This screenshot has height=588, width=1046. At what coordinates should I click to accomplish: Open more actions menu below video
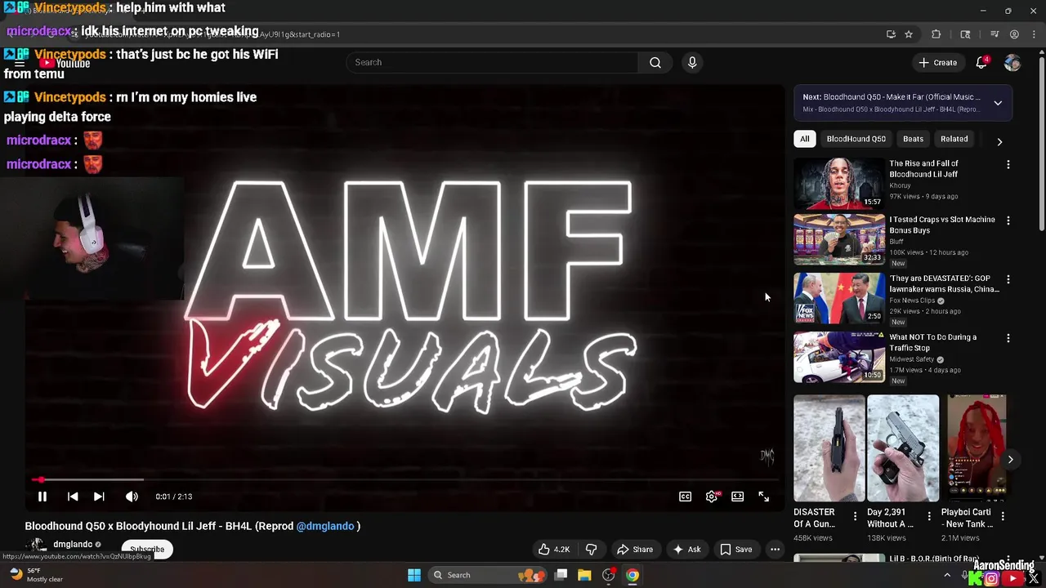776,550
